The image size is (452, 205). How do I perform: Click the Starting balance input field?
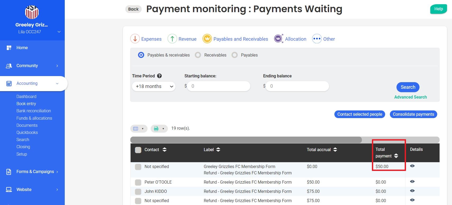click(219, 86)
